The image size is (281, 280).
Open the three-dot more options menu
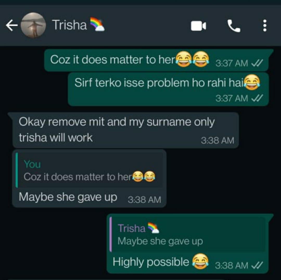265,25
